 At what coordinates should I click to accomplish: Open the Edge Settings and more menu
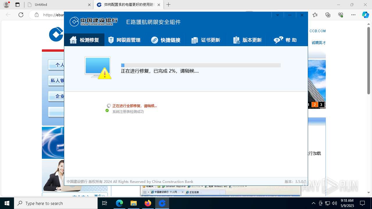coord(353,15)
